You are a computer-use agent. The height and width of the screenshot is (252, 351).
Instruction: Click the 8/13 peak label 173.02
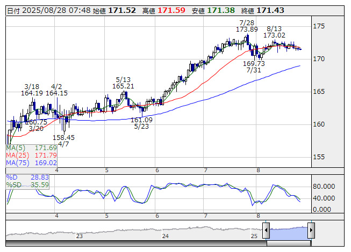(x=274, y=35)
